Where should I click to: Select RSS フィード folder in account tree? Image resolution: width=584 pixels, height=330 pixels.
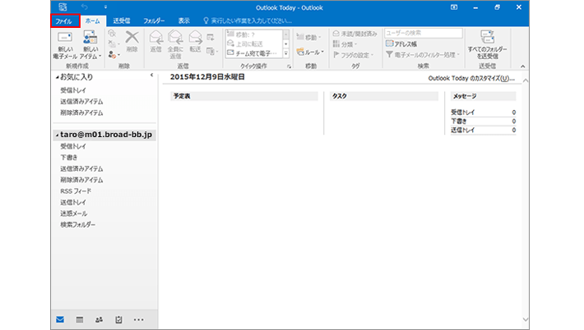76,190
